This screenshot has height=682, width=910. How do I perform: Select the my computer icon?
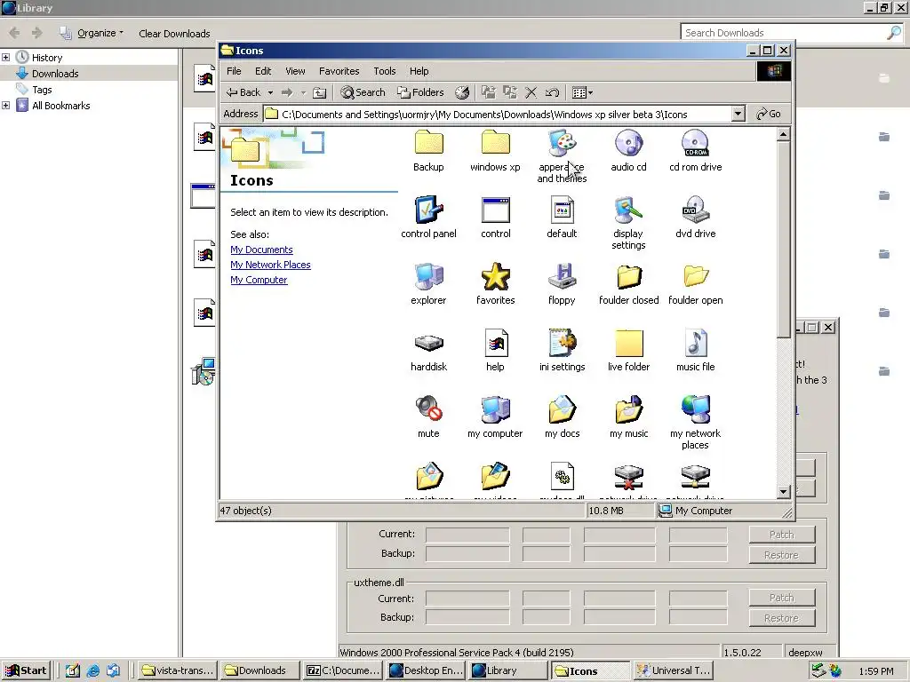pos(495,410)
